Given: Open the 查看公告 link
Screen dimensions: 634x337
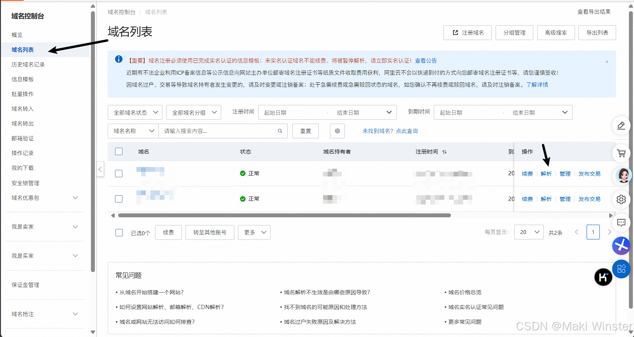Looking at the screenshot, I should tap(426, 61).
